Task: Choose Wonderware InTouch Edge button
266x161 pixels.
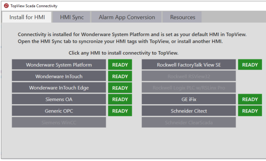Action: [59, 88]
